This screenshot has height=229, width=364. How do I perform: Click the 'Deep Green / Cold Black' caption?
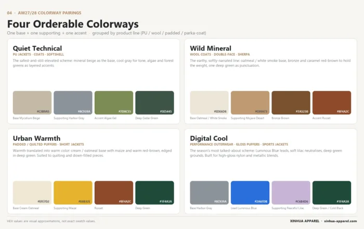[328, 208]
